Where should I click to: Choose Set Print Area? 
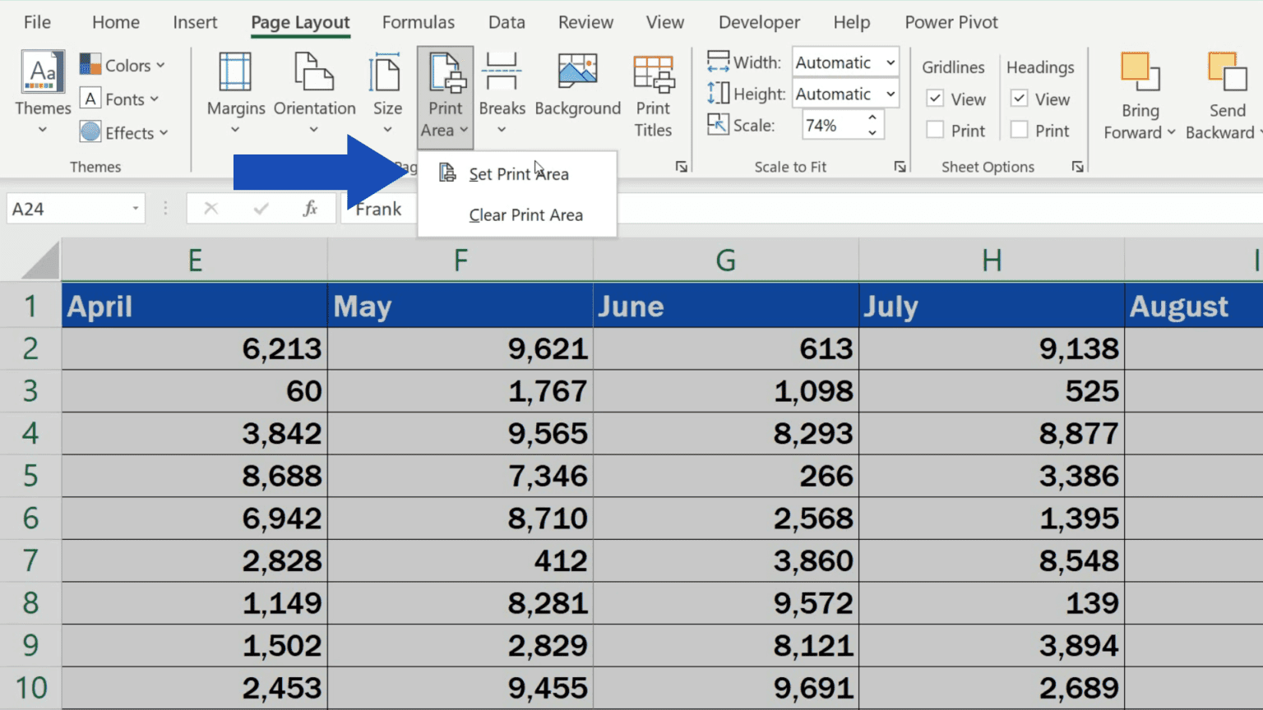click(518, 173)
